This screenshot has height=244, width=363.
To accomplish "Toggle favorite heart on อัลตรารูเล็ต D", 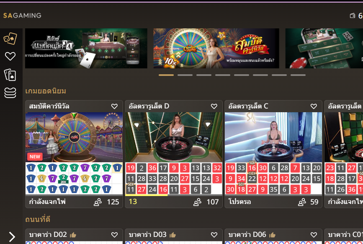I will 214,106.
